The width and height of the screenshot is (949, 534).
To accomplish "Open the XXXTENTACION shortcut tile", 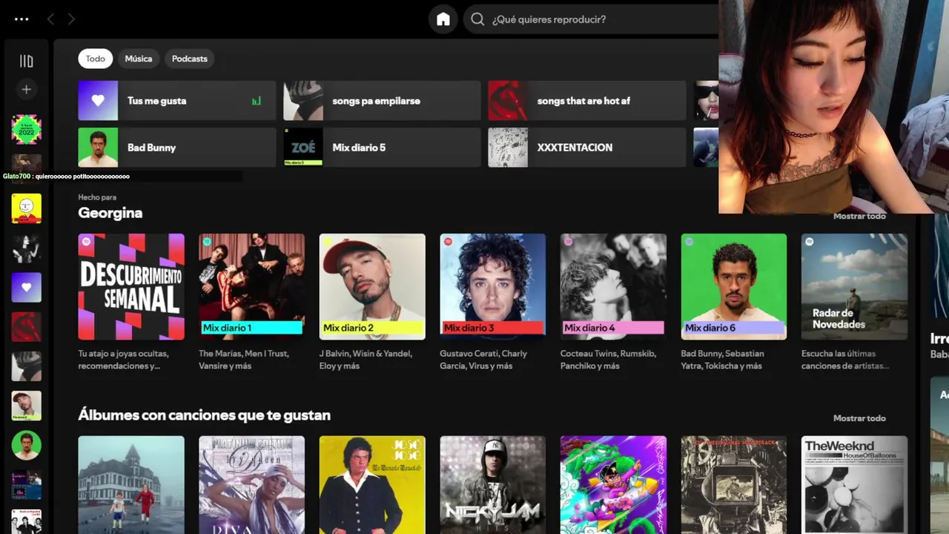I will click(x=587, y=148).
